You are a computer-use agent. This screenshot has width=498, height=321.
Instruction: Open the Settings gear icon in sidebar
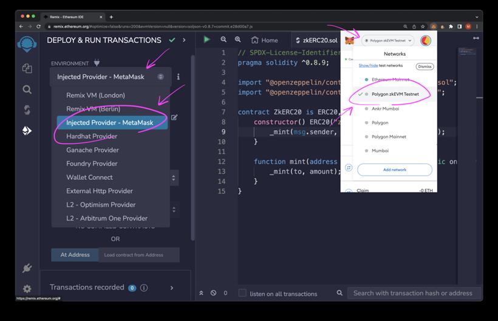27,289
